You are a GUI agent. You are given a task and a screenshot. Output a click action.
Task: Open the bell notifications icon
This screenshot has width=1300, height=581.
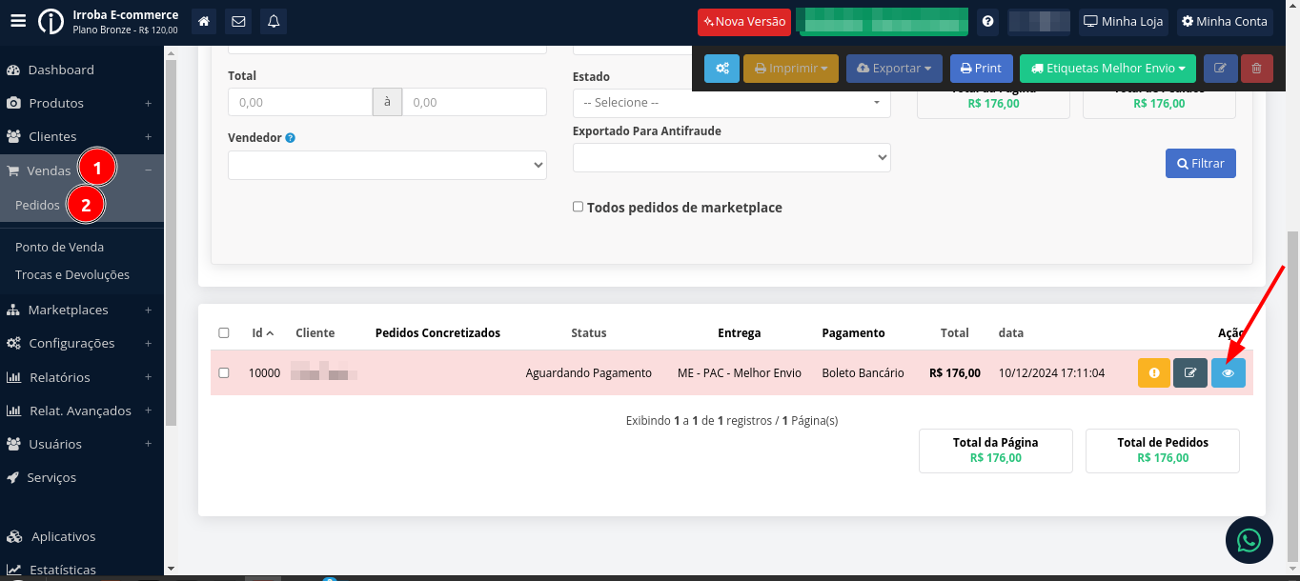click(274, 21)
